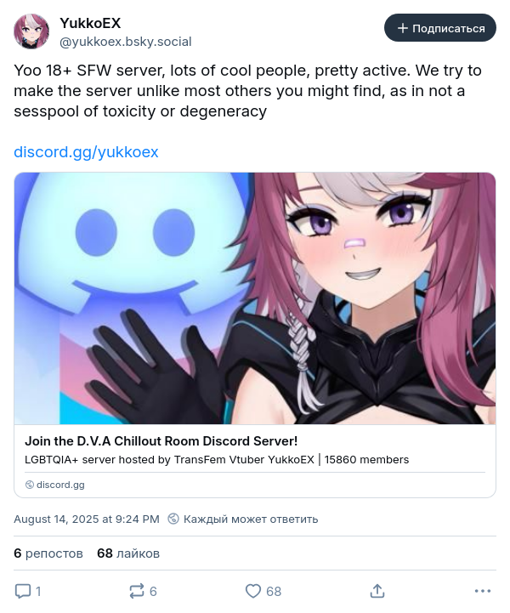Click the globe icon beside reply settings
The image size is (510, 613).
click(173, 519)
